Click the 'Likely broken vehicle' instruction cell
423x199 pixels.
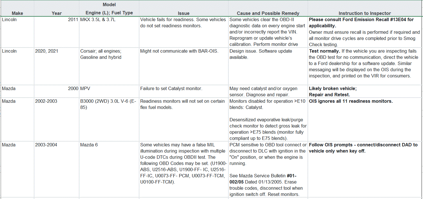click(365, 91)
